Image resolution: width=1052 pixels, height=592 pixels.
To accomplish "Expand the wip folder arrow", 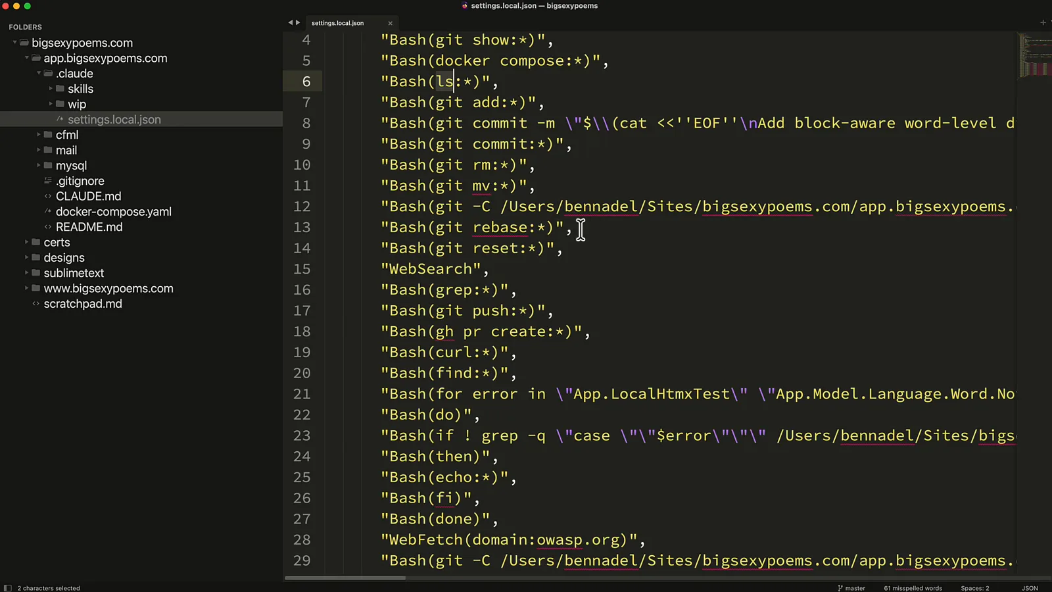I will pyautogui.click(x=51, y=104).
